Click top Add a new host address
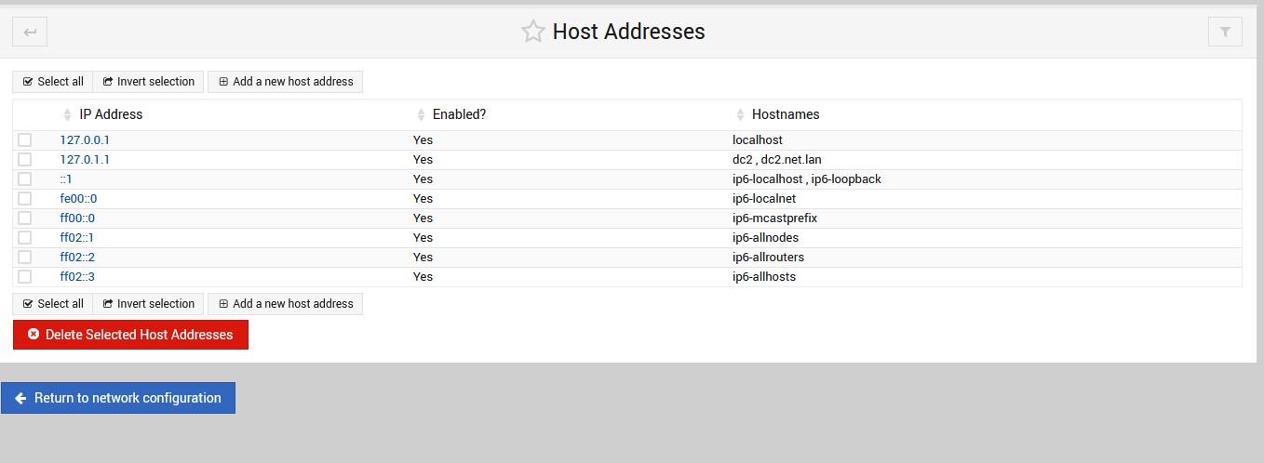This screenshot has height=463, width=1264. (286, 82)
